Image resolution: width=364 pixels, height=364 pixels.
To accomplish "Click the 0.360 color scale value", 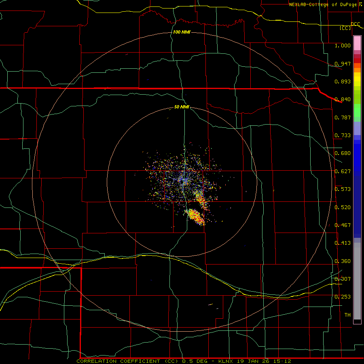I will point(343,261).
